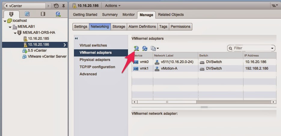281x136 pixels.
Task: Open the Alarm Definitions sub-tab
Action: tap(142, 27)
